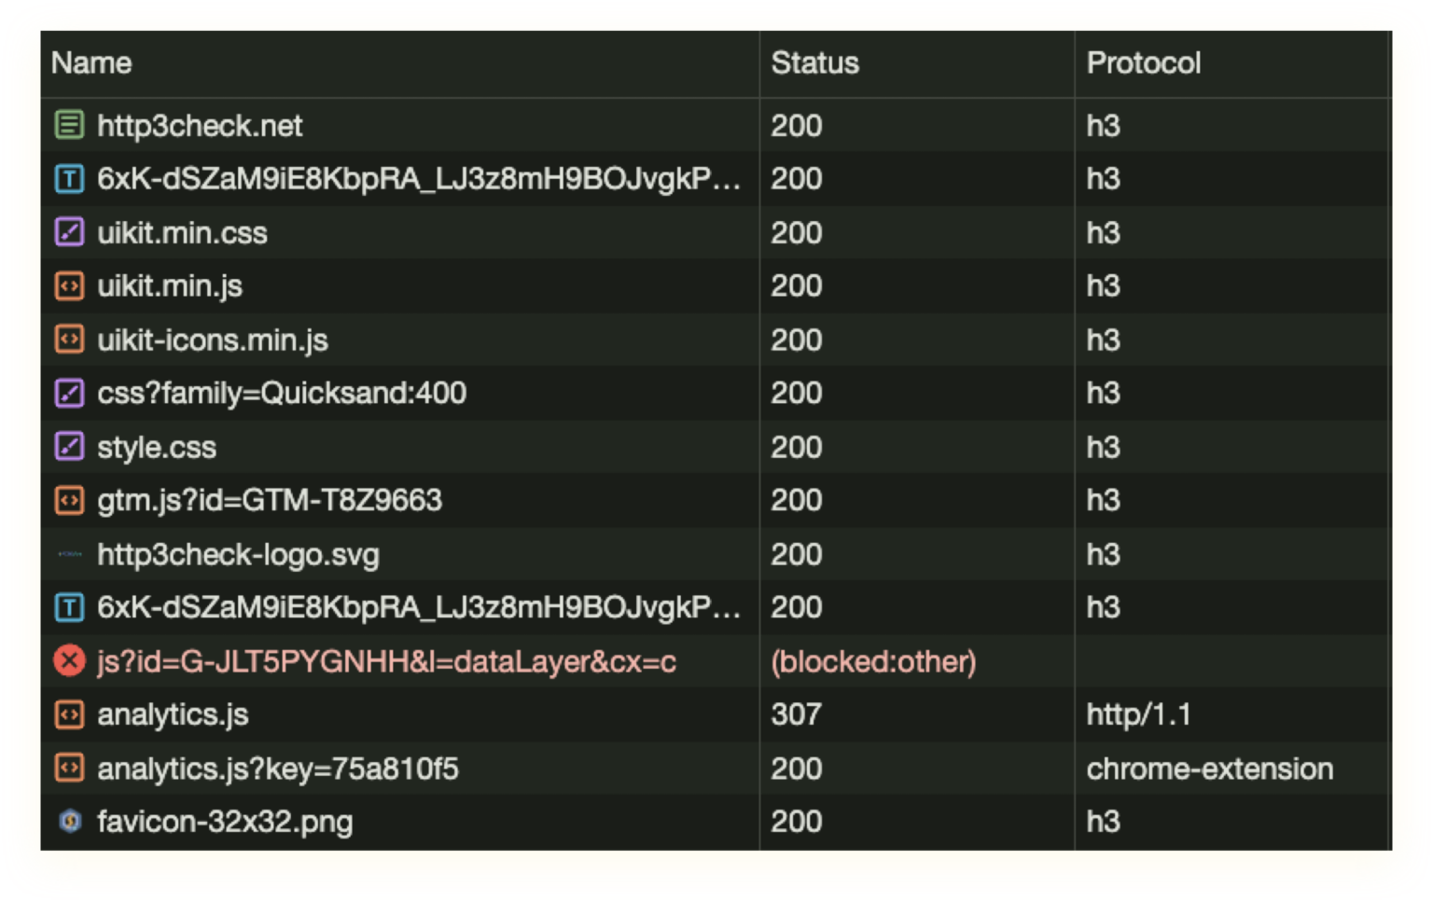Sort requests using the Protocol column header

click(1144, 62)
